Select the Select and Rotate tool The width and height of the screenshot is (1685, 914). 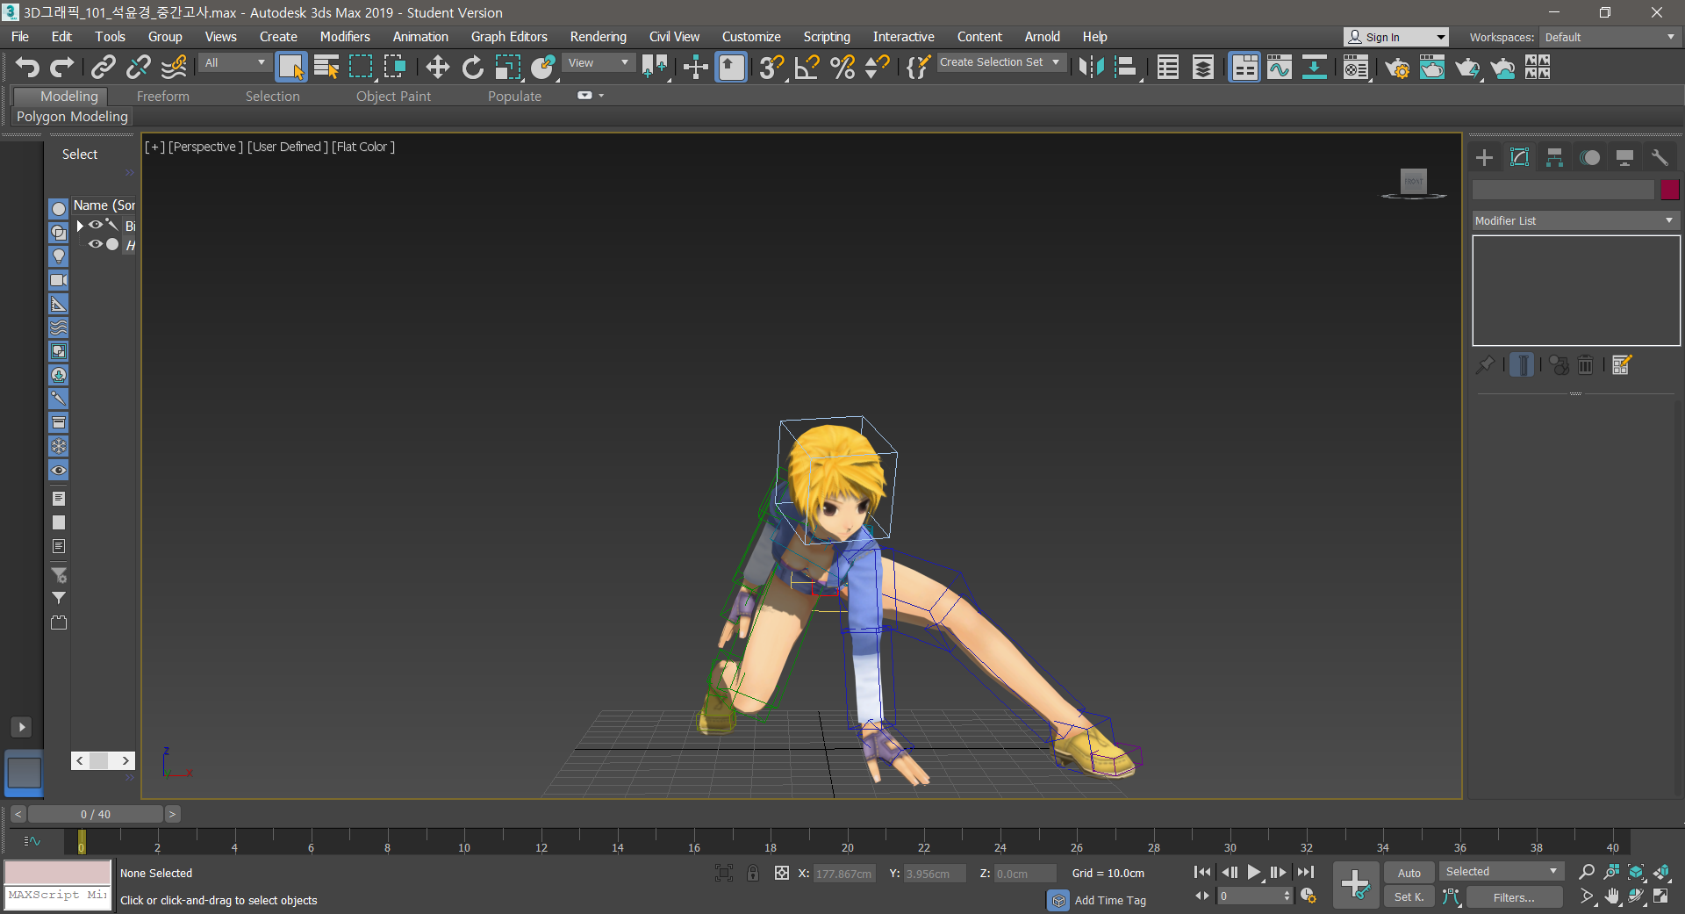[472, 68]
